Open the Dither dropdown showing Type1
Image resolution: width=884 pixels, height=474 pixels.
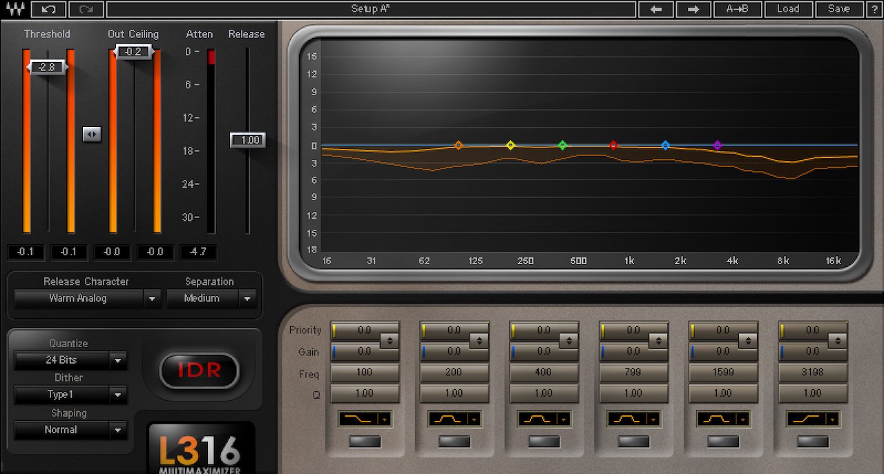[x=70, y=395]
